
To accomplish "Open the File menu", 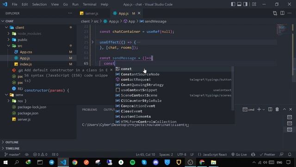I will coord(14,4).
